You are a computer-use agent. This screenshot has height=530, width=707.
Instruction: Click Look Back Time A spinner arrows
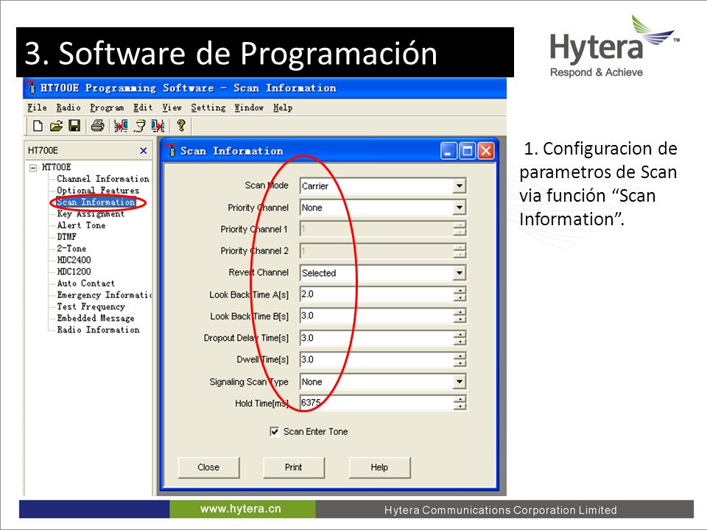460,294
